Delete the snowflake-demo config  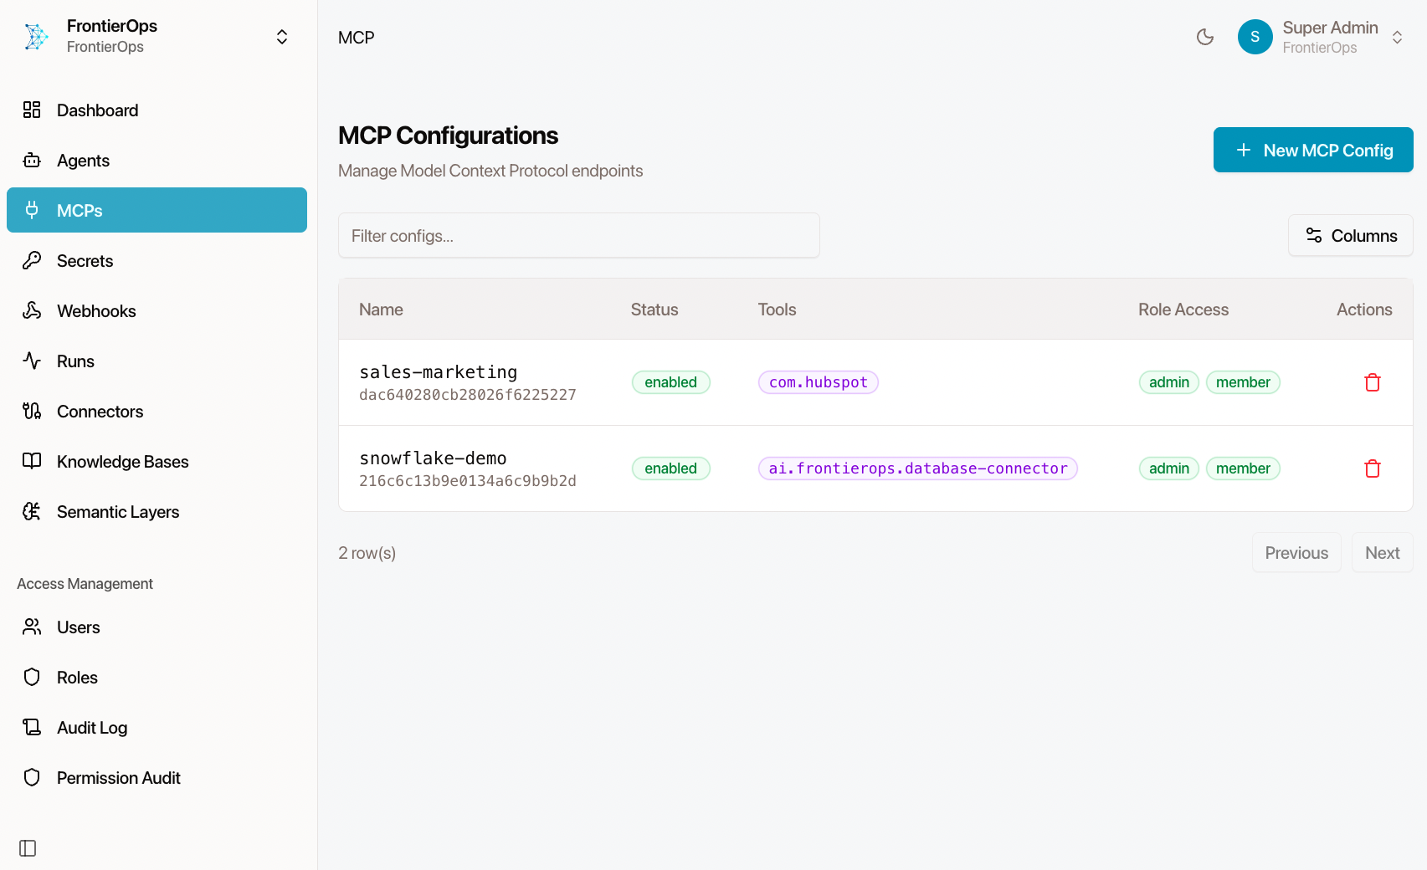click(x=1372, y=468)
